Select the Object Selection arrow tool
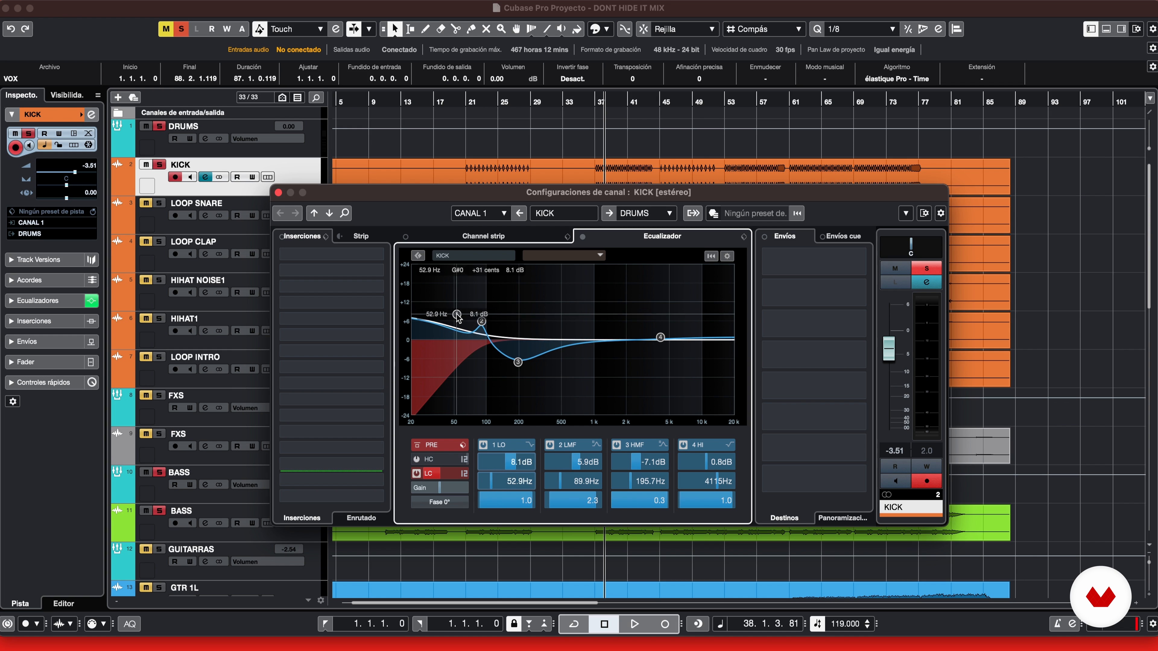Image resolution: width=1158 pixels, height=651 pixels. click(395, 29)
